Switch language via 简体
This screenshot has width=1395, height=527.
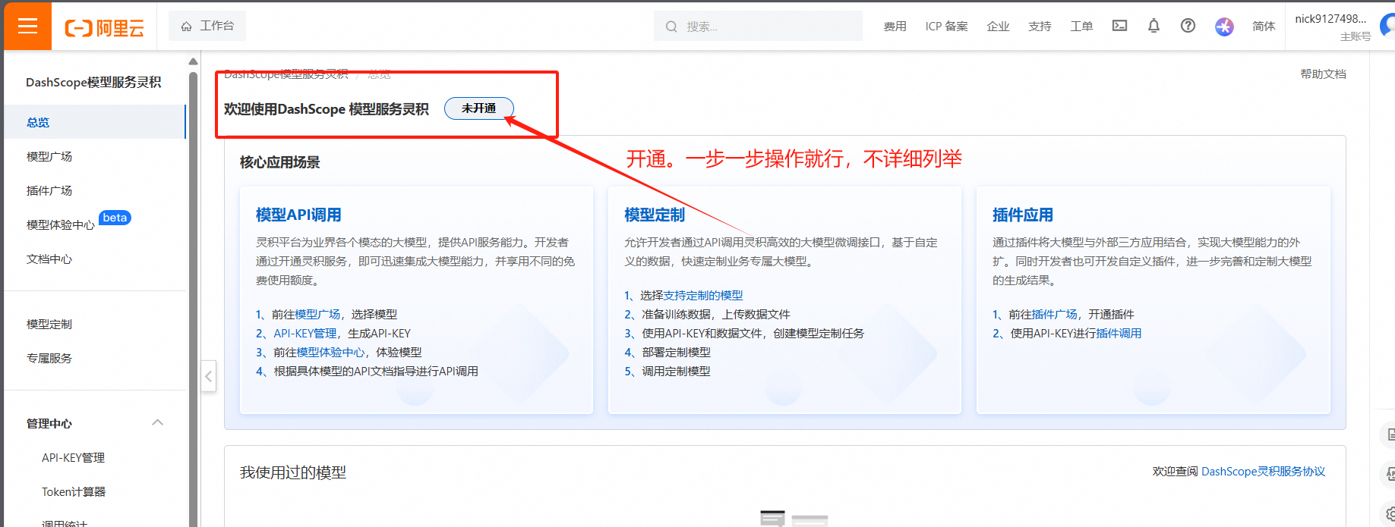[x=1264, y=27]
